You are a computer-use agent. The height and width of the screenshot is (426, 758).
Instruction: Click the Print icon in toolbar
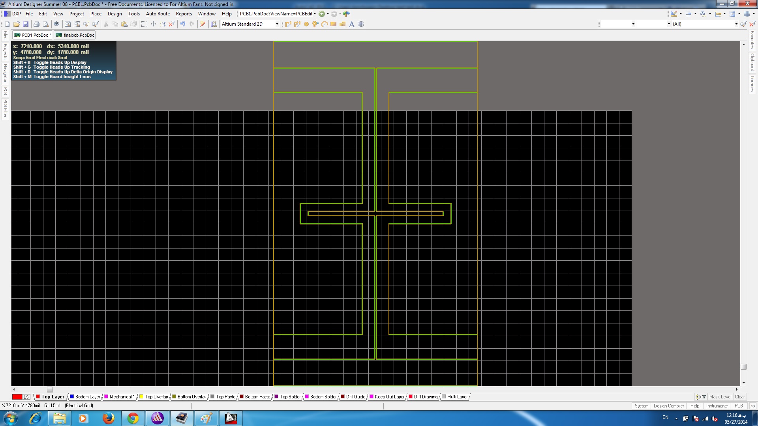[x=36, y=24]
